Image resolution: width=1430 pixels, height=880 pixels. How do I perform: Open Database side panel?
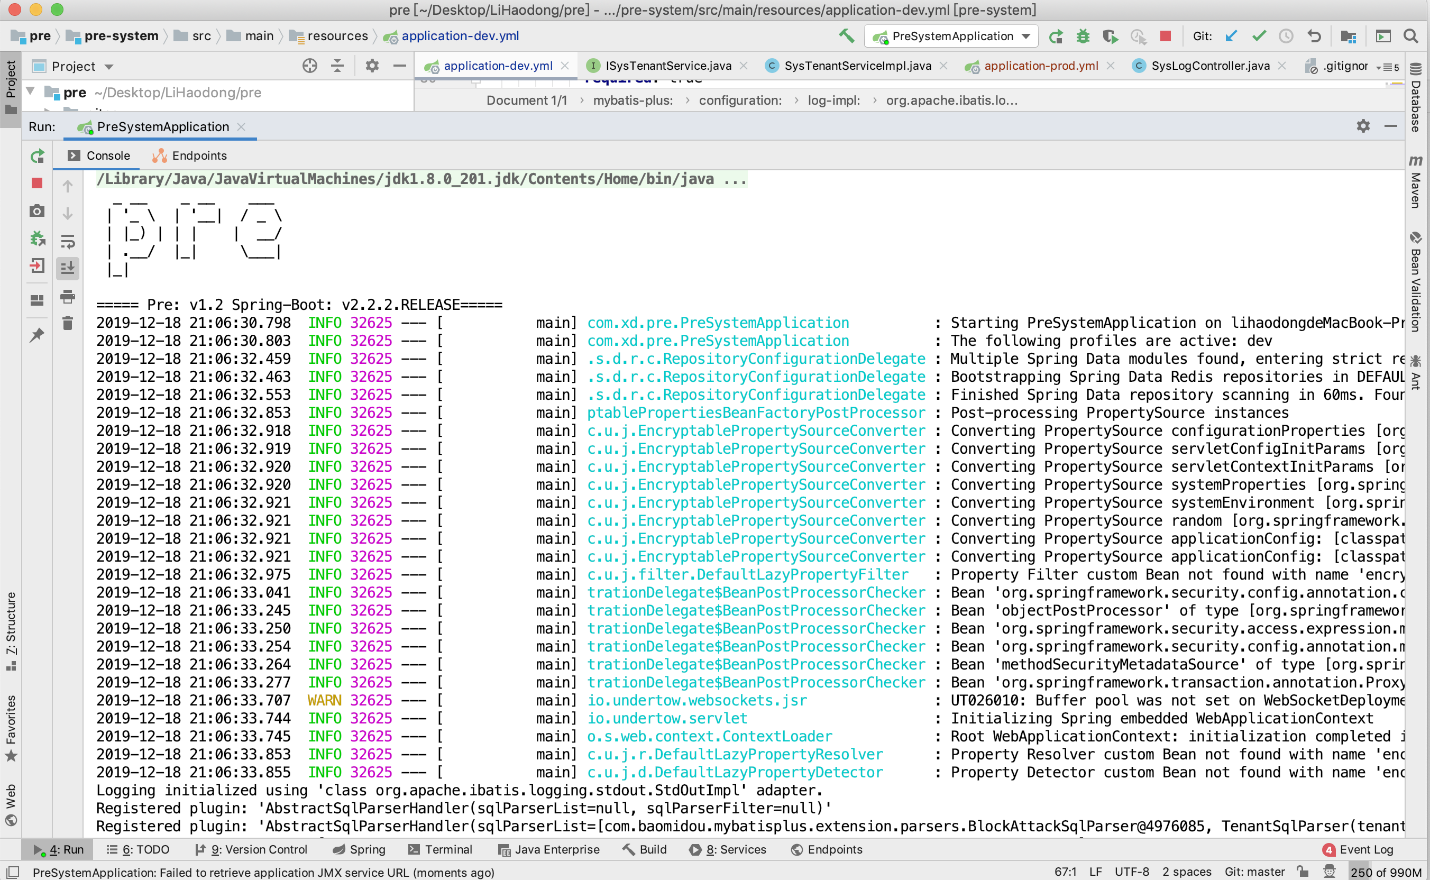1416,98
